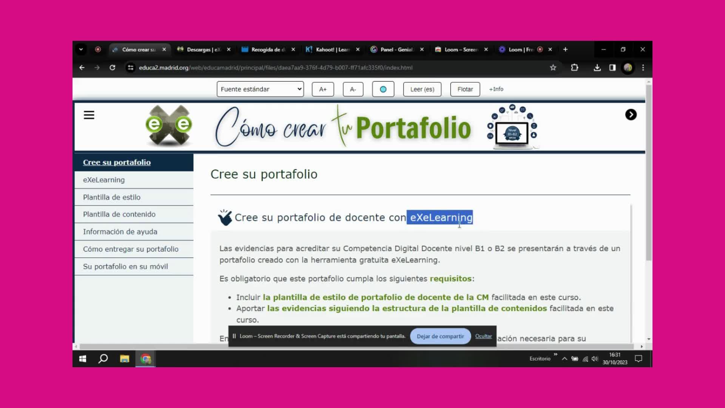
Task: Open the Chrome extensions puzzle icon
Action: tap(574, 68)
